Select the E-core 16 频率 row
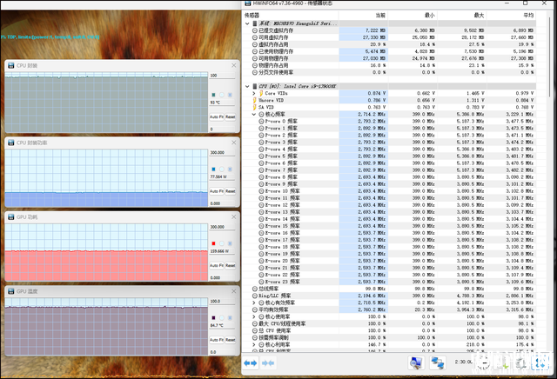557x379 pixels. point(389,233)
